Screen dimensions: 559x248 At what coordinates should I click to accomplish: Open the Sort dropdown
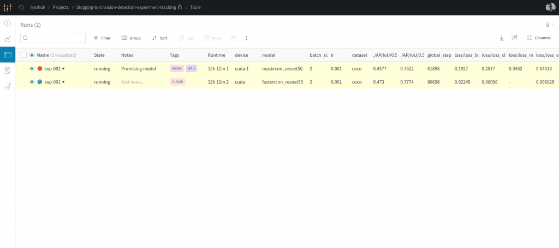159,38
